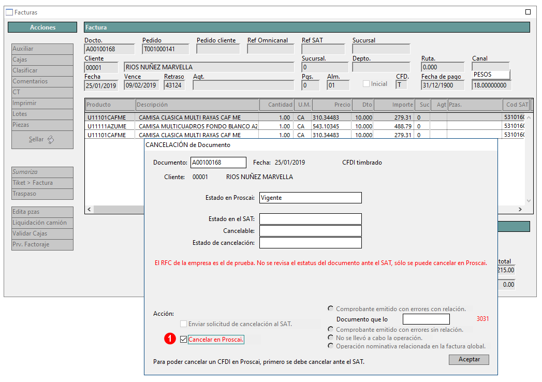The image size is (542, 382).
Task: Click the Documento field in cancellation dialog
Action: click(218, 163)
